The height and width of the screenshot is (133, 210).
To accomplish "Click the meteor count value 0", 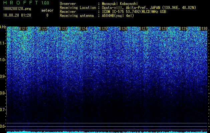I will (x=47, y=15).
